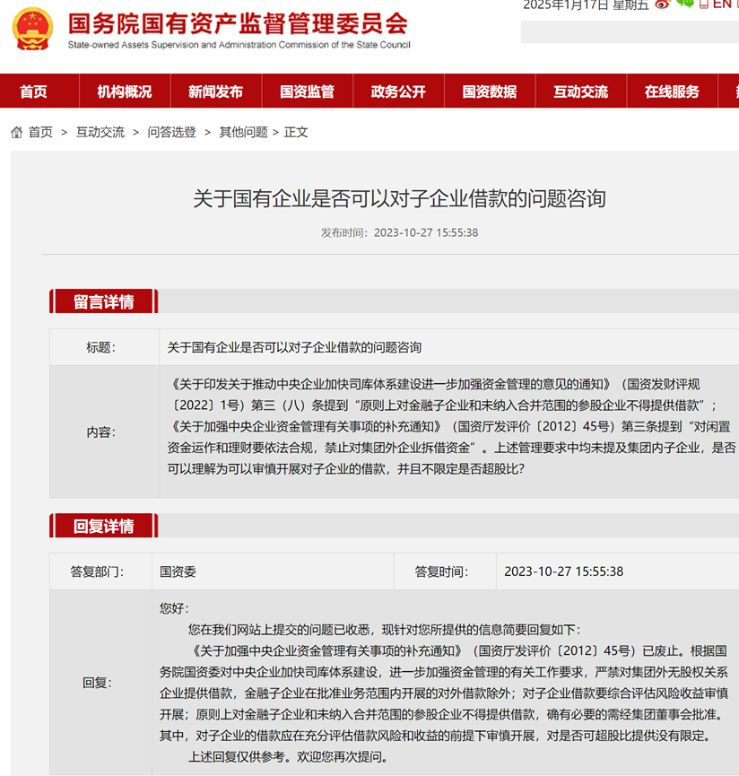Viewport: 739px width, 776px height.
Task: Click the search input box
Action: click(630, 31)
